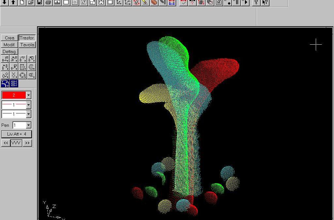This screenshot has height=220, width=334.
Task: Click the >> next level button
Action: click(x=27, y=143)
